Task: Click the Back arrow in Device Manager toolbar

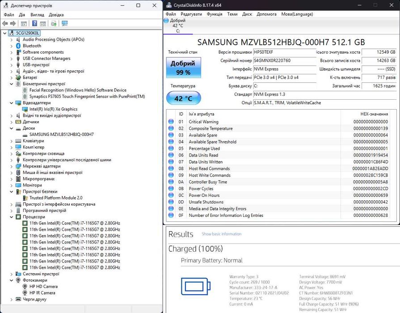Action: 5,24
